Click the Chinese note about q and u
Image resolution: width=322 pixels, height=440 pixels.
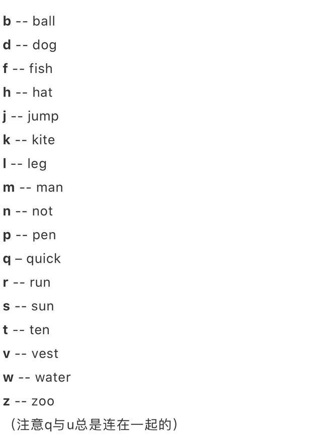[x=94, y=424]
